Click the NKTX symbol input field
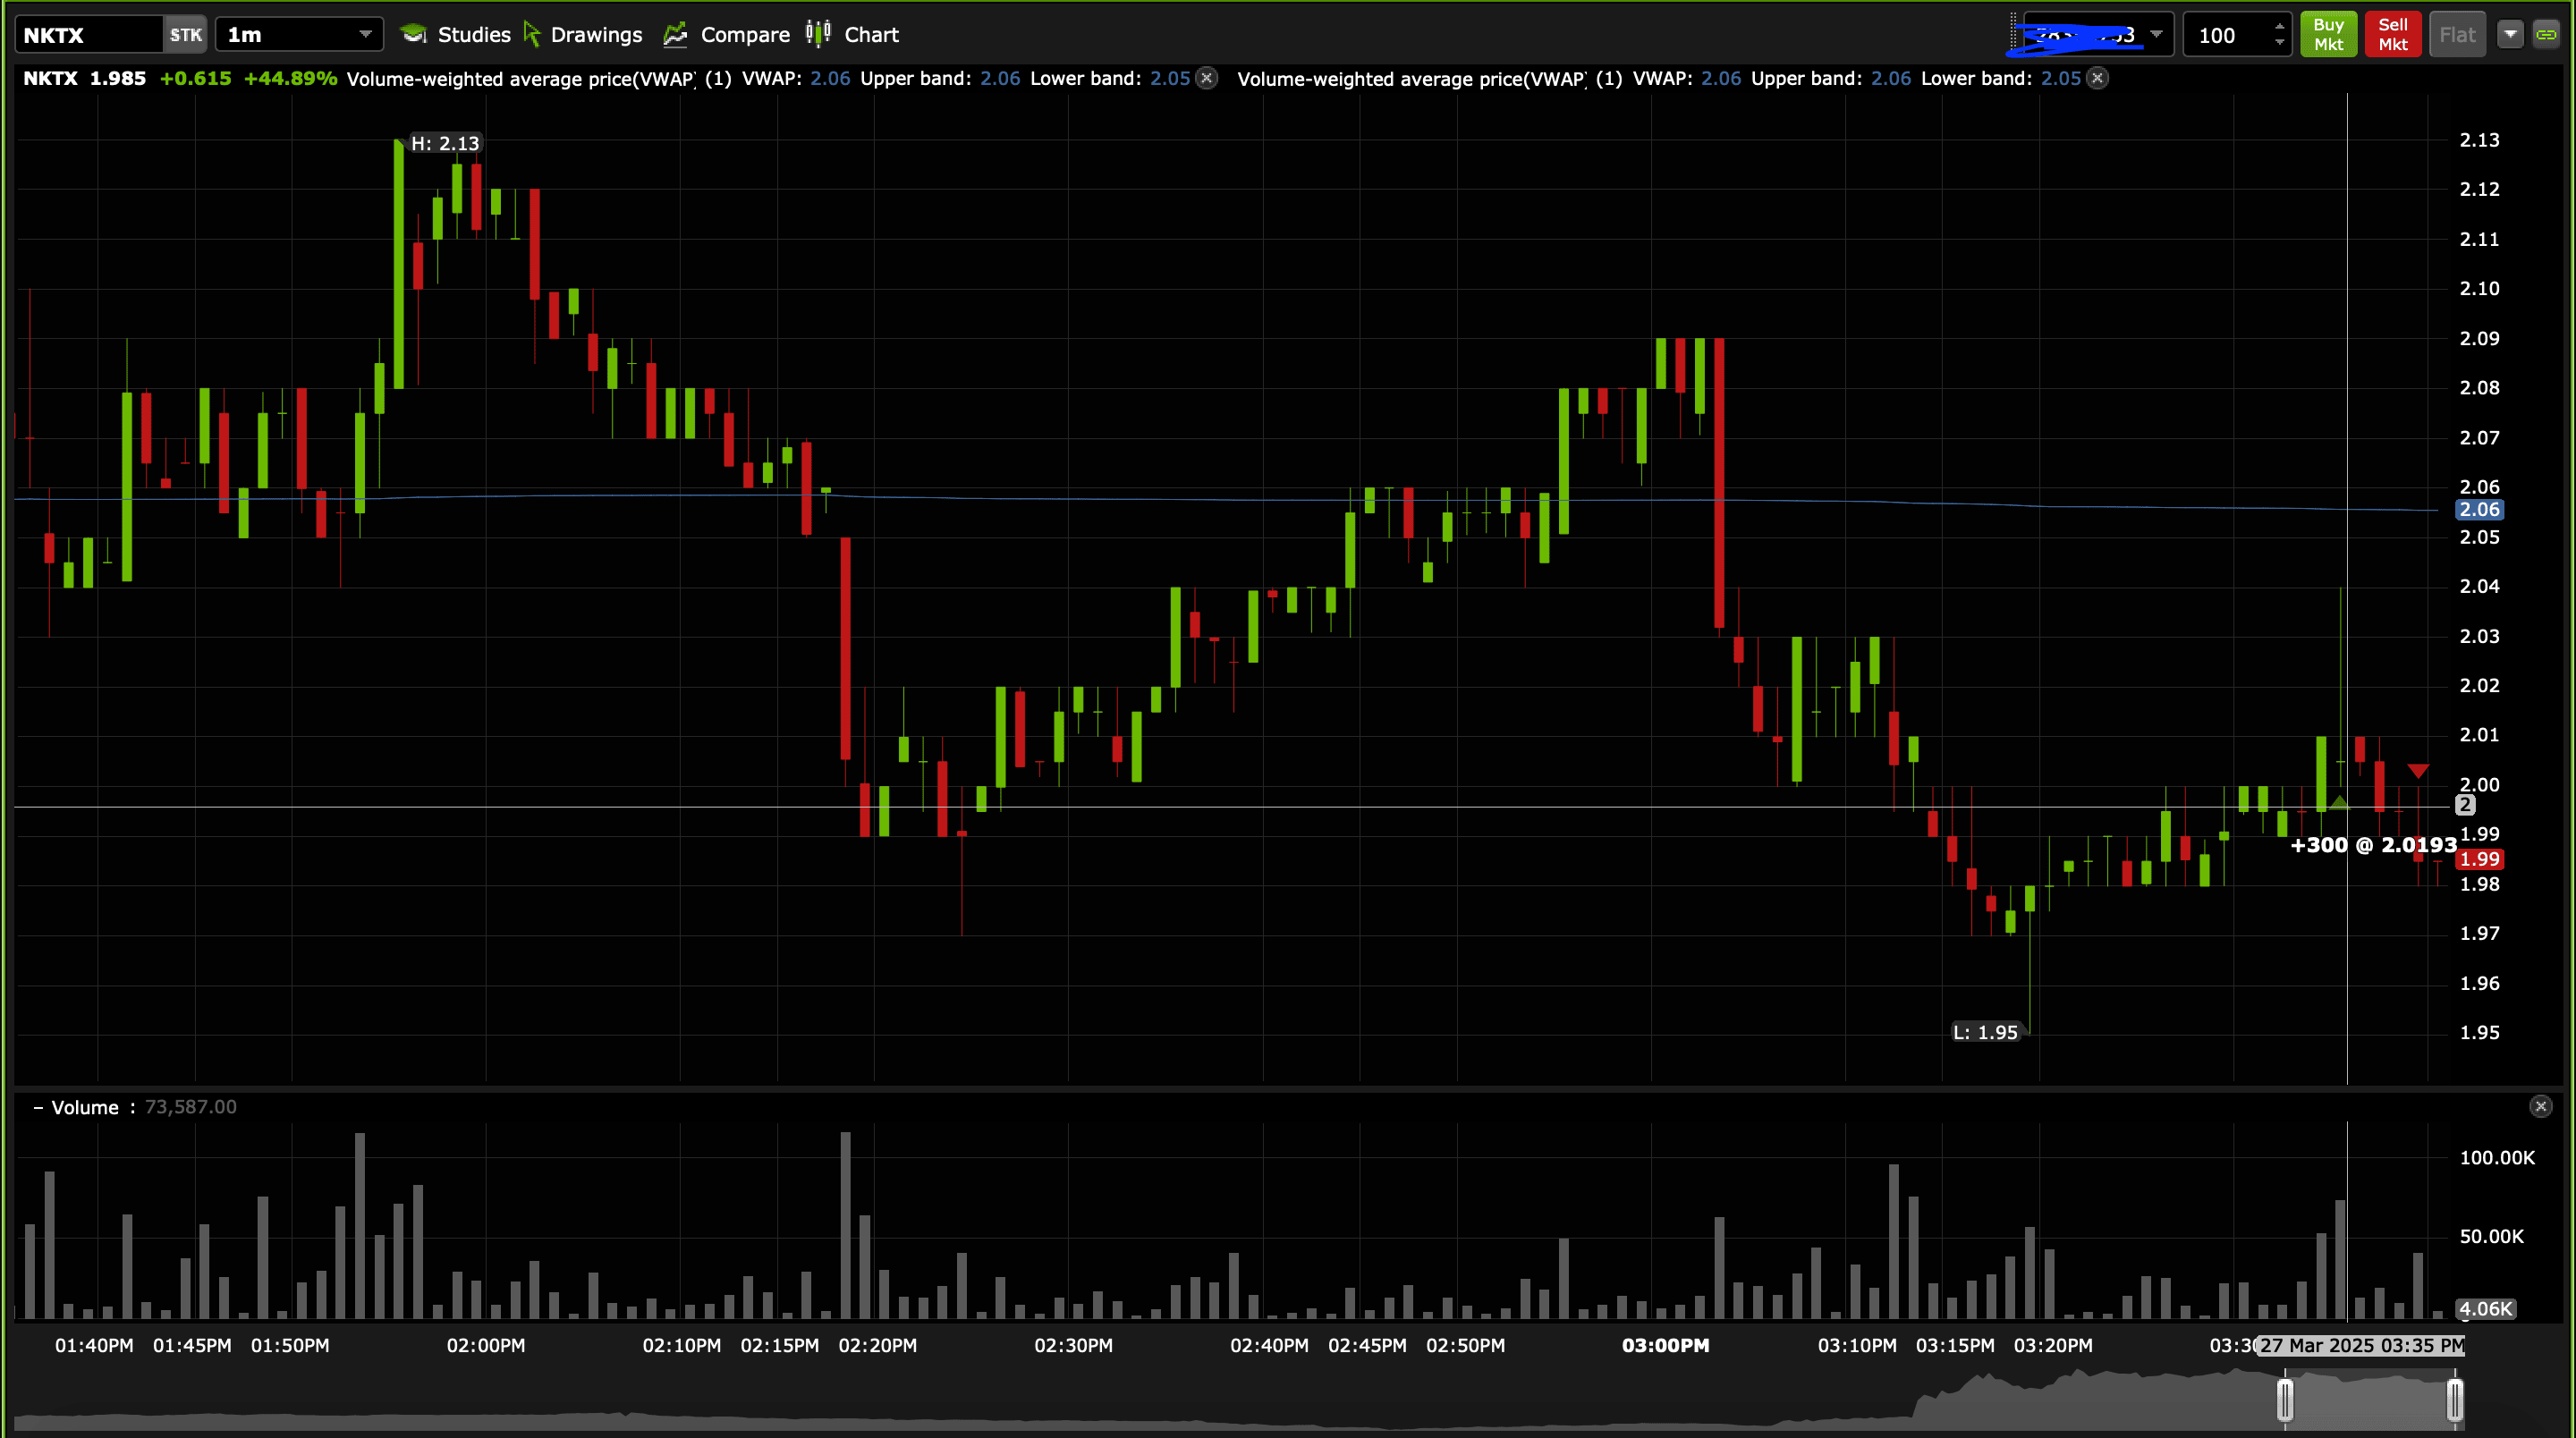 [88, 35]
